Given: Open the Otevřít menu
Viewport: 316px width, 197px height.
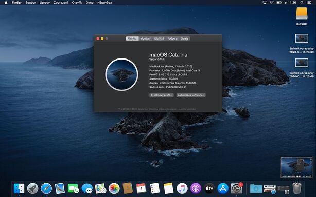Looking at the screenshot, I should click(x=77, y=3).
